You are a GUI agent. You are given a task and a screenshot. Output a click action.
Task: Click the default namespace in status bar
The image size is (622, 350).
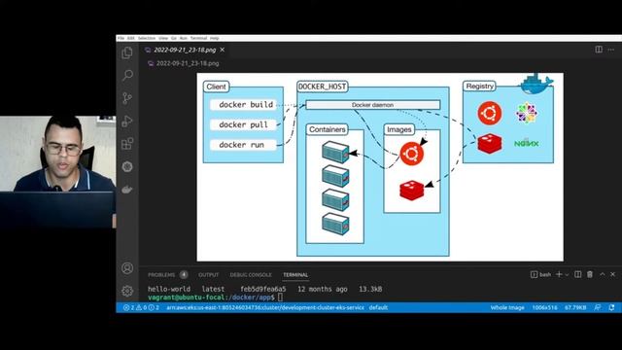pyautogui.click(x=378, y=307)
